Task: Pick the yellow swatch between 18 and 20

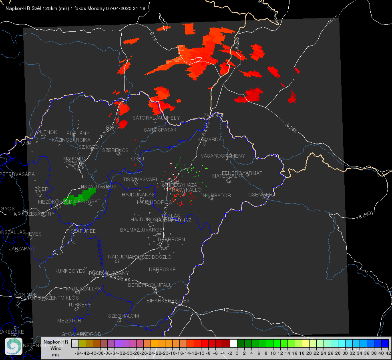Action: tap(306, 343)
